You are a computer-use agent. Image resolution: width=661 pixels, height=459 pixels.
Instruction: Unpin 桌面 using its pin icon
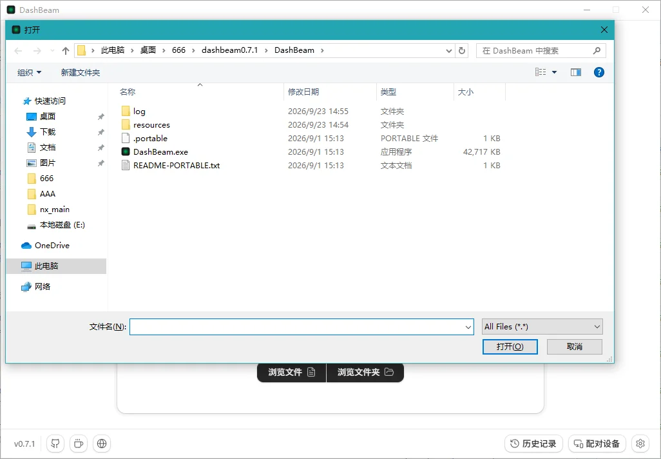[101, 117]
